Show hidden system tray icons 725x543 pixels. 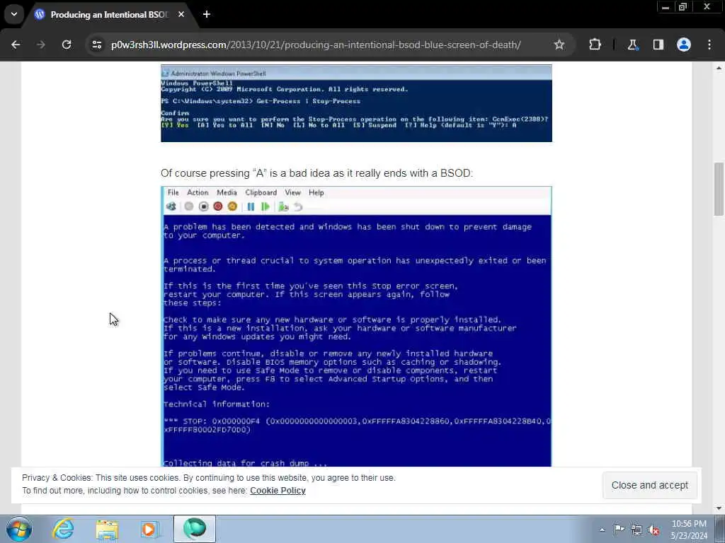tap(602, 530)
